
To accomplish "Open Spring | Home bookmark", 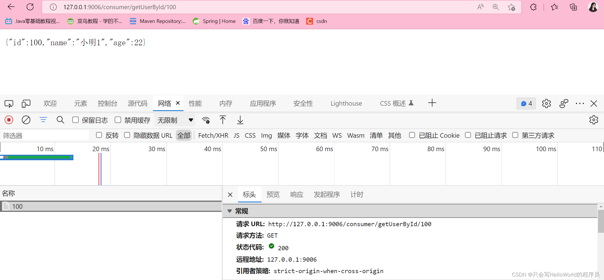I will click(214, 21).
